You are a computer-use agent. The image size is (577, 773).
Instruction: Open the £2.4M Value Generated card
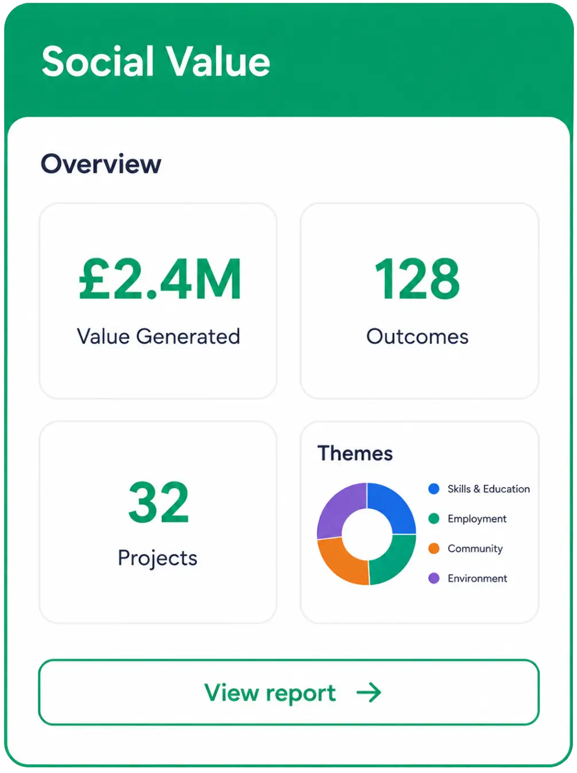pos(158,301)
